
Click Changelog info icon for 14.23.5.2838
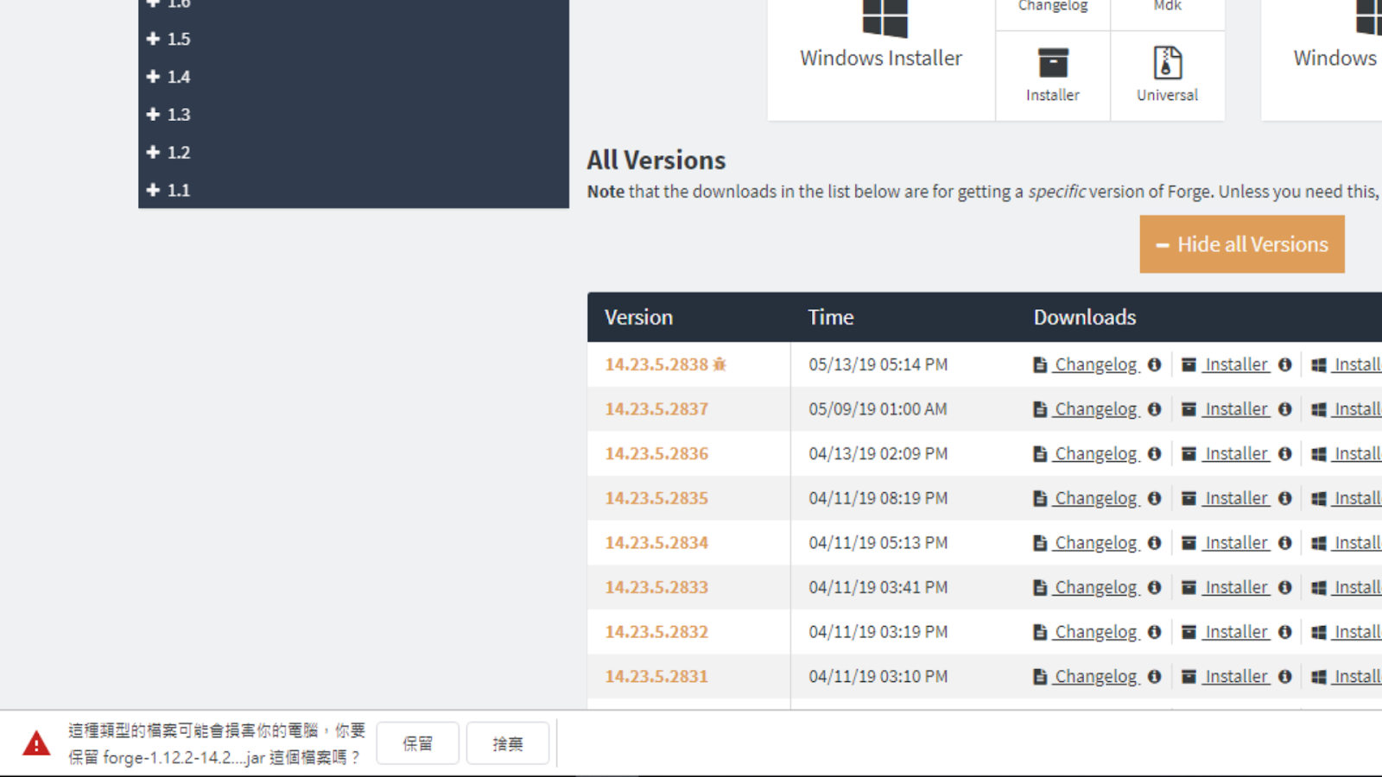1155,365
